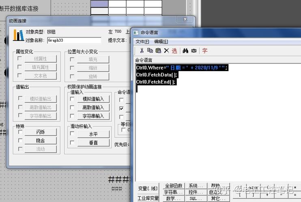Click the 垂直 button
The width and height of the screenshot is (301, 202).
click(x=93, y=143)
